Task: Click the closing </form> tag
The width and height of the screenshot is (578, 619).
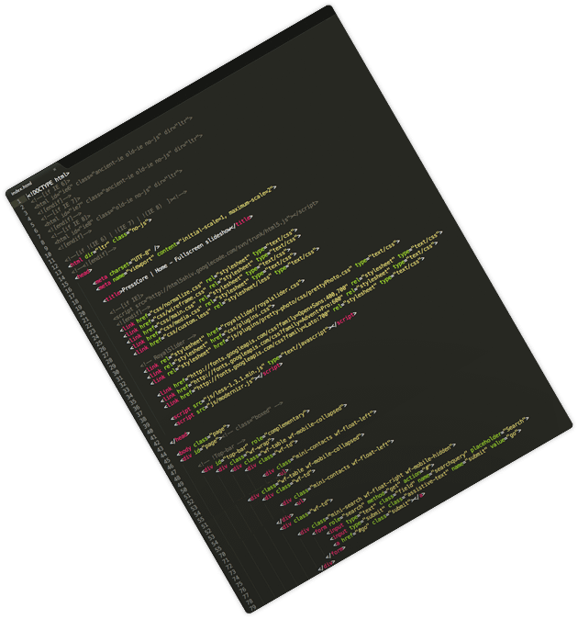Action: click(x=335, y=553)
